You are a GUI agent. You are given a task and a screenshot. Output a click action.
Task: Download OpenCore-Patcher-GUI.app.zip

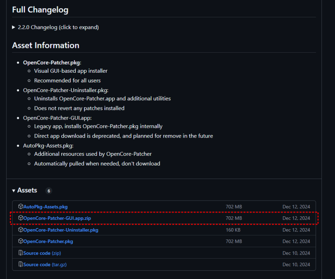pyautogui.click(x=57, y=218)
